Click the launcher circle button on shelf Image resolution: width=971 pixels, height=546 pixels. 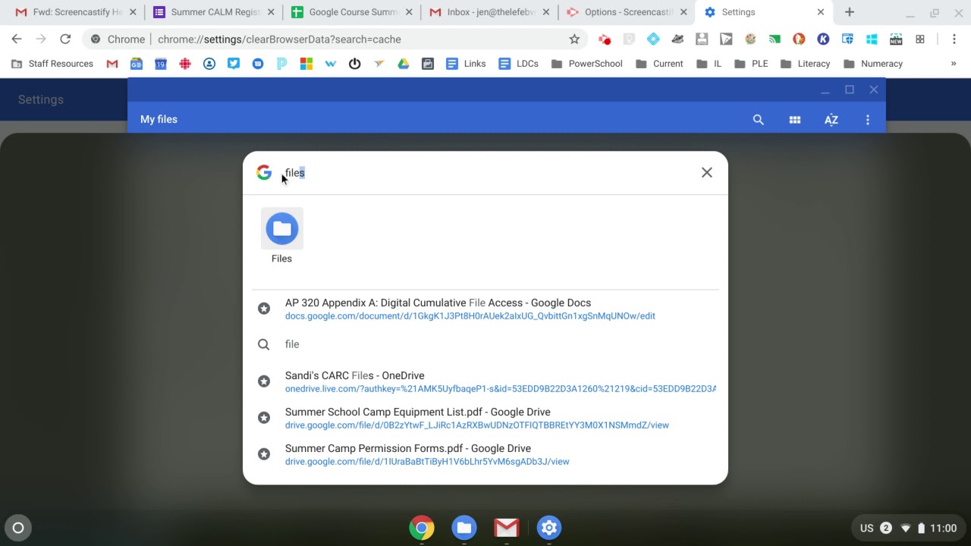(x=18, y=528)
